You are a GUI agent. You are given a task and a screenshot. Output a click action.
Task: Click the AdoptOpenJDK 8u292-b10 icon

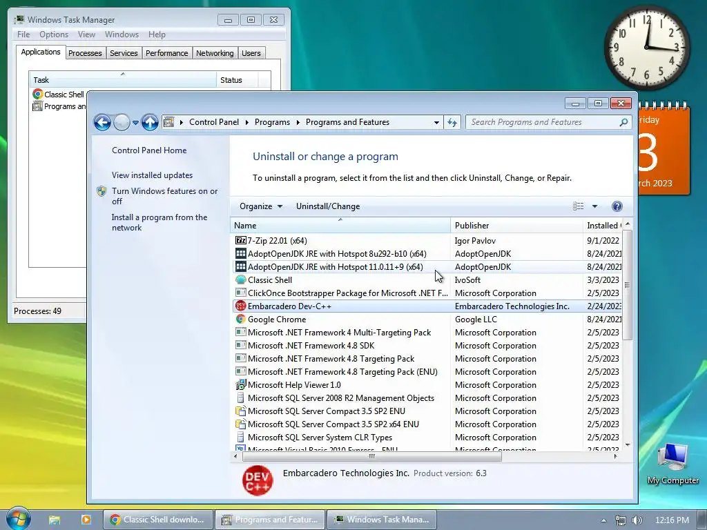coord(241,254)
